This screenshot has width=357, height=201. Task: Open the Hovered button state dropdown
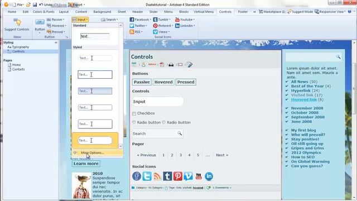(56, 26)
